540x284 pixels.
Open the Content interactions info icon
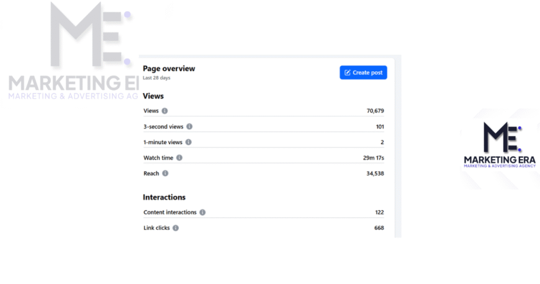[x=202, y=213]
